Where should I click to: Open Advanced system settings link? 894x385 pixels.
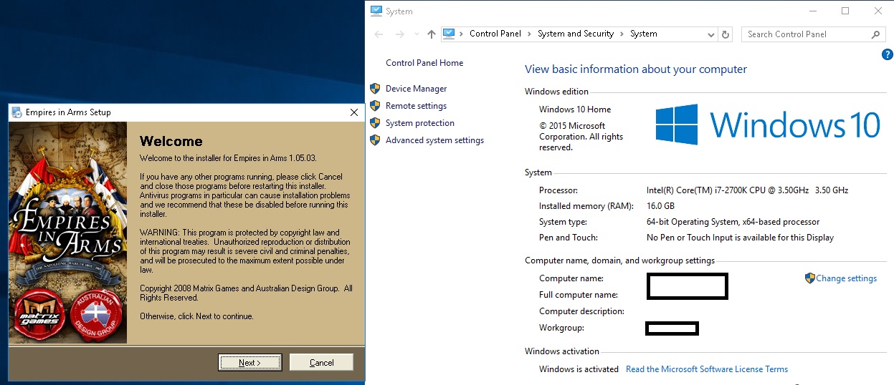point(434,140)
